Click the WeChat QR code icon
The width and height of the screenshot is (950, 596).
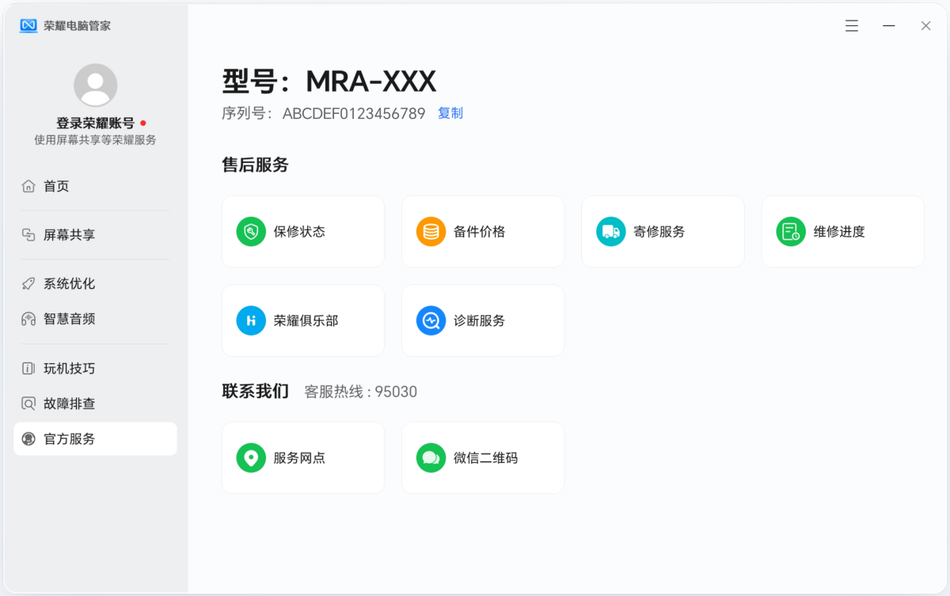[431, 457]
